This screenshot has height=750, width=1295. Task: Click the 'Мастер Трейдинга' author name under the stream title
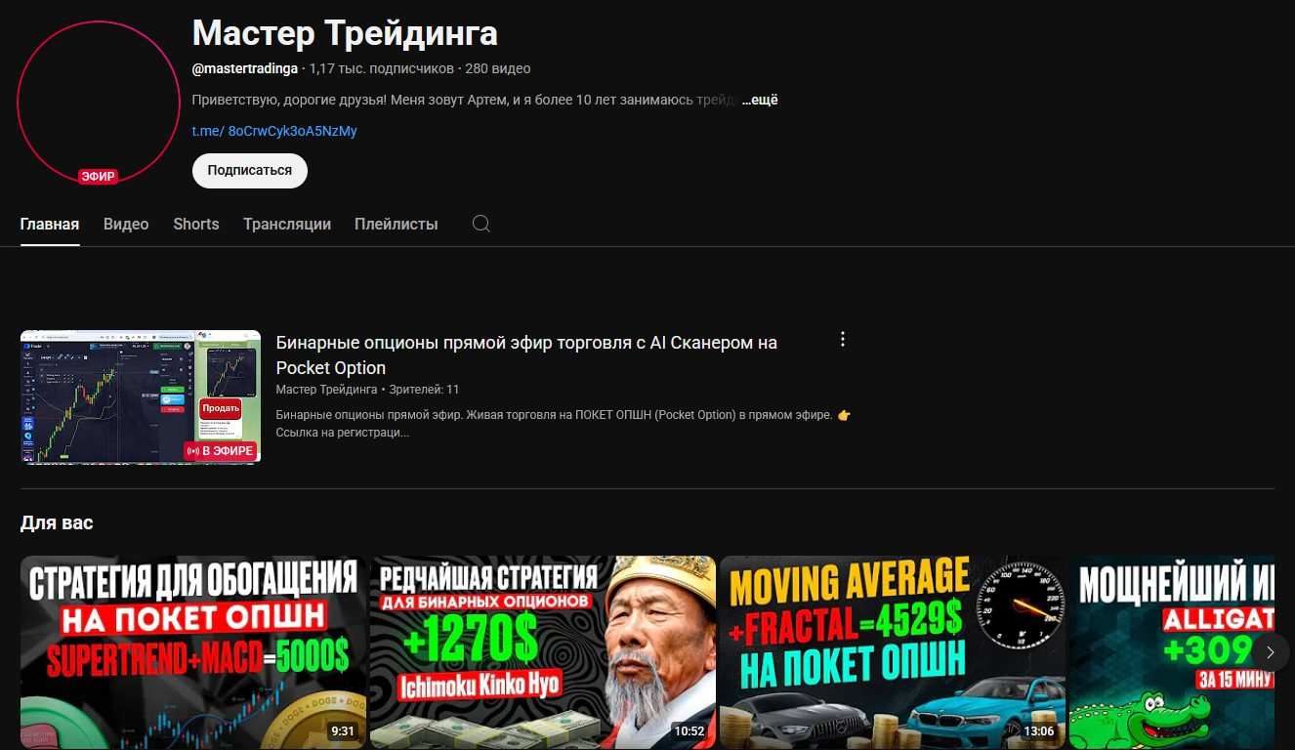tap(327, 390)
